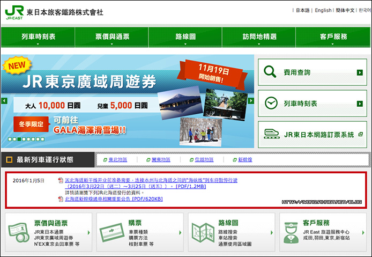Screen dimensions: 372x257
Task: Click arrow on the 路線圖 card
Action: point(272,232)
